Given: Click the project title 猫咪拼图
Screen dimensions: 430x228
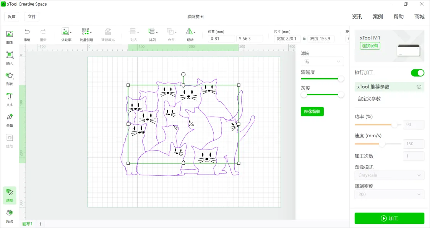Looking at the screenshot, I should (196, 17).
